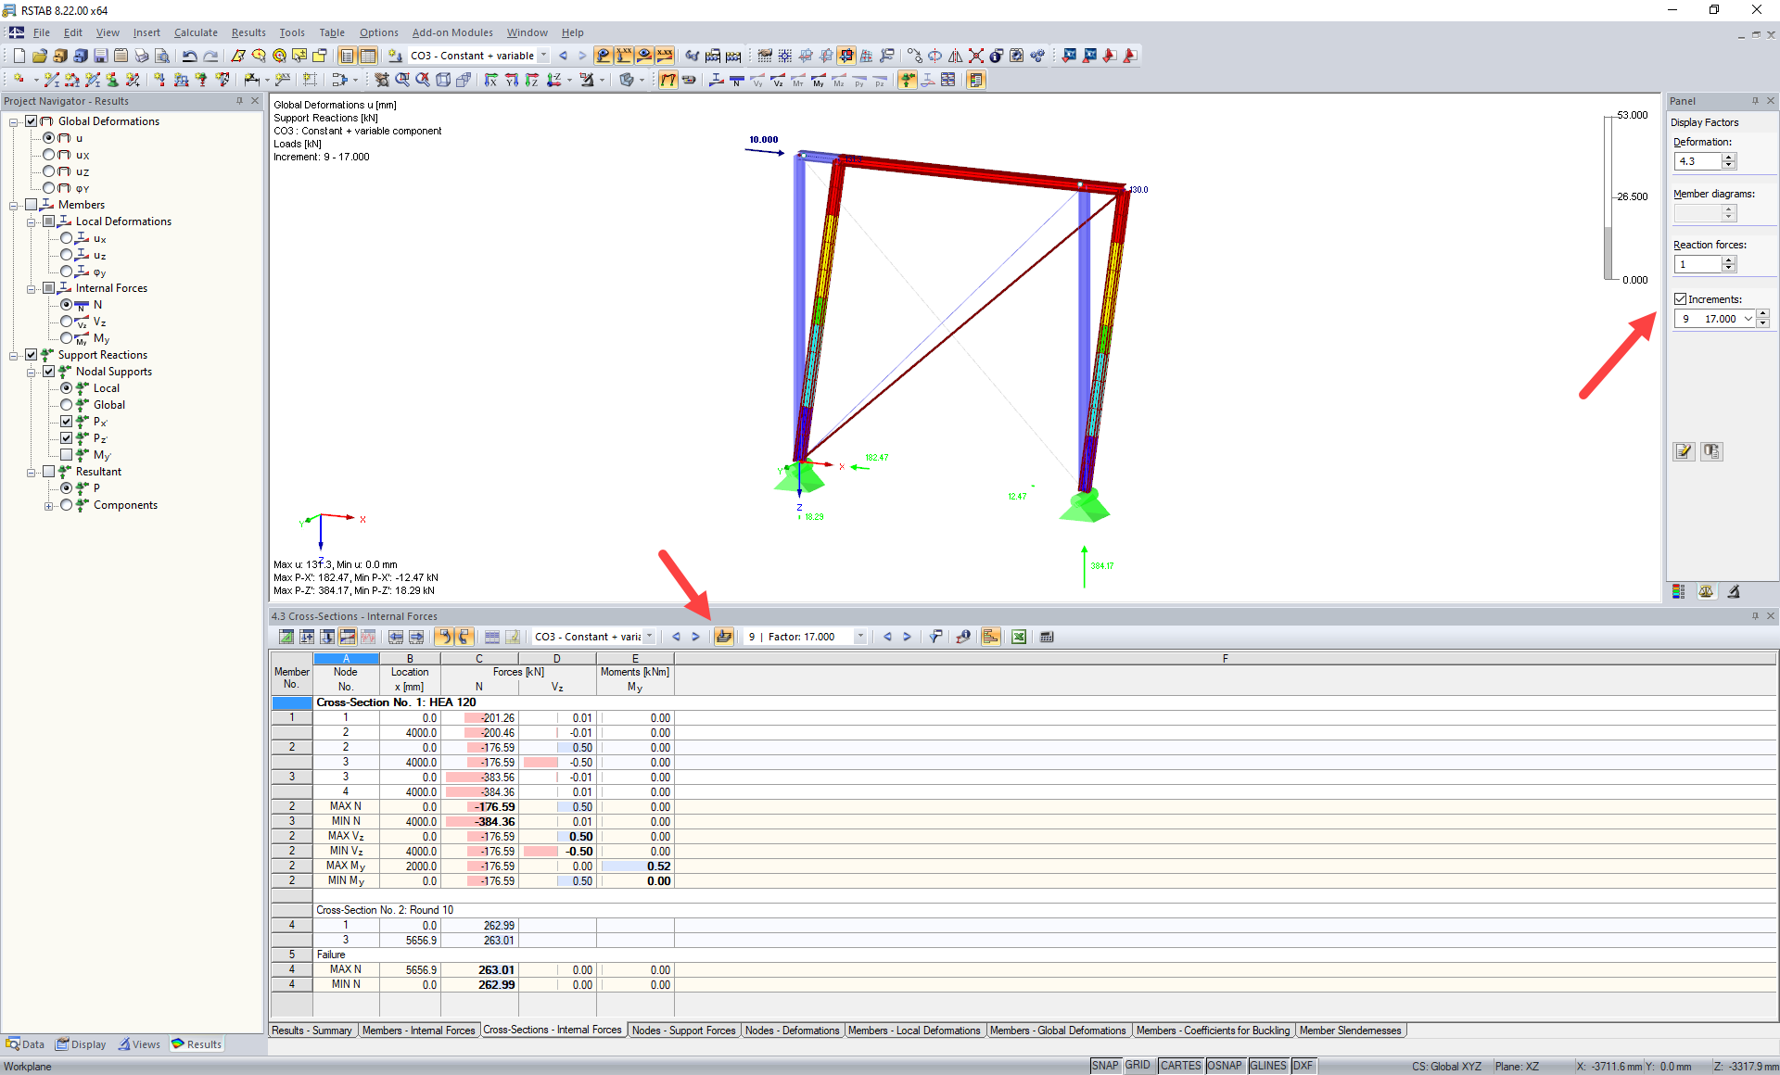
Task: Switch to the Display navigator tab
Action: click(82, 1044)
